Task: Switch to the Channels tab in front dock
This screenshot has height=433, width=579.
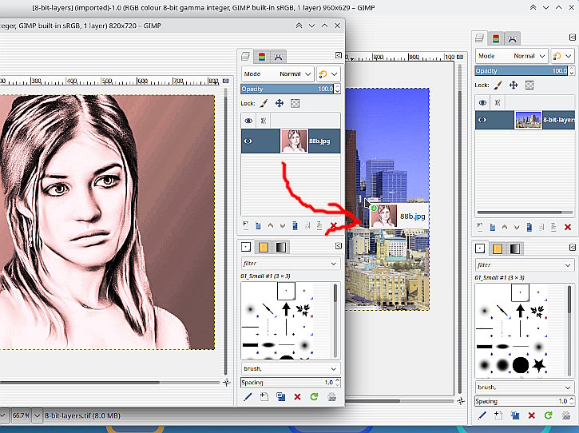Action: (261, 56)
